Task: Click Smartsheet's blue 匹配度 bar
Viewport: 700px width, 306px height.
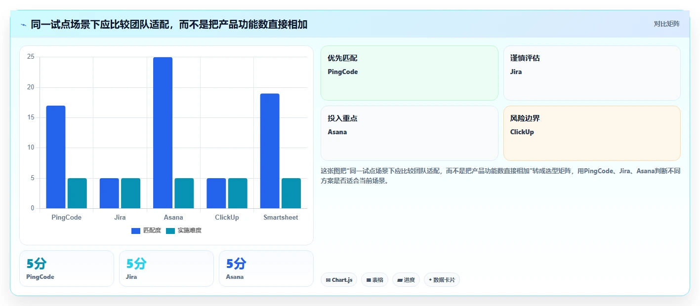Action: point(270,151)
